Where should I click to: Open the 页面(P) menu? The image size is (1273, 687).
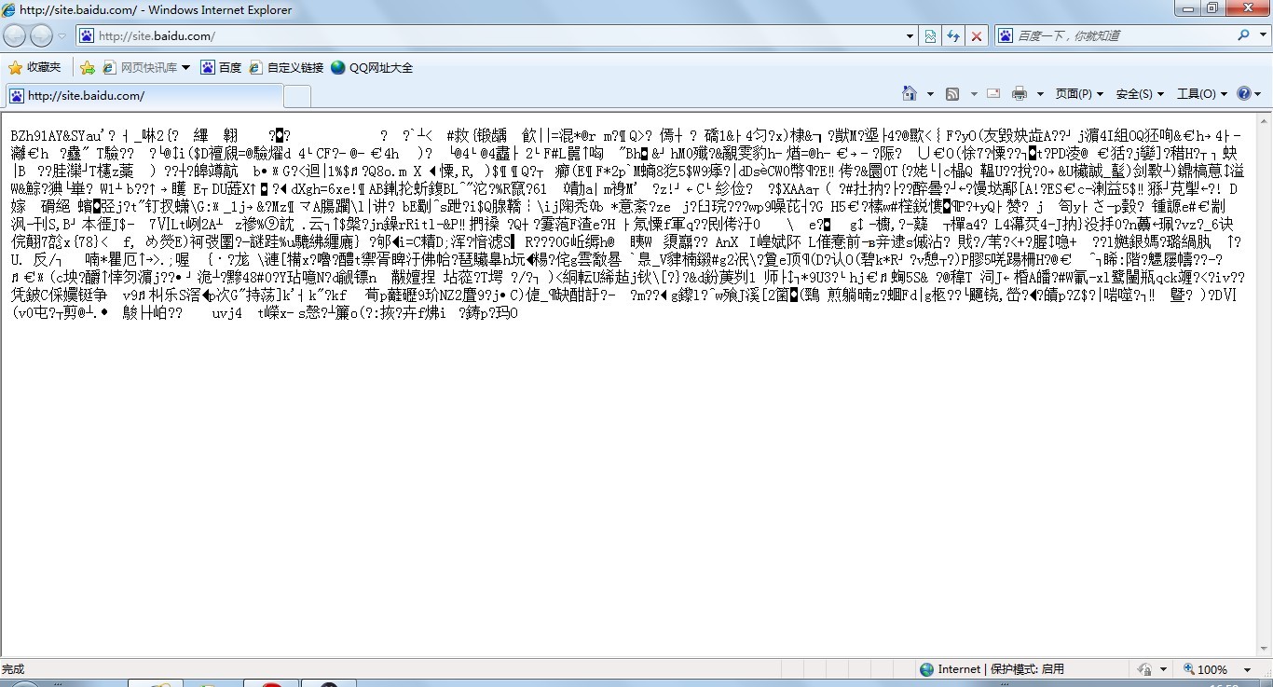click(x=1079, y=94)
